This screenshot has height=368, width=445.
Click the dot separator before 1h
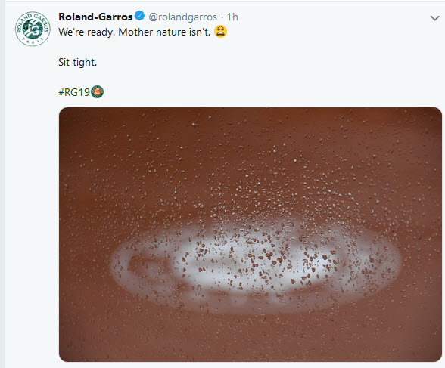(x=222, y=17)
